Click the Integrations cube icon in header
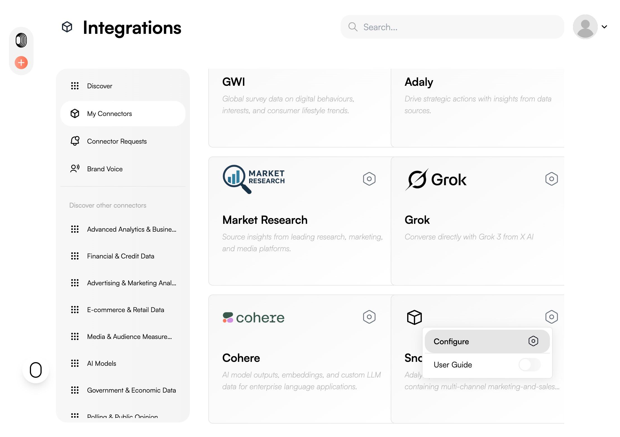The width and height of the screenshot is (620, 437). pos(67,27)
